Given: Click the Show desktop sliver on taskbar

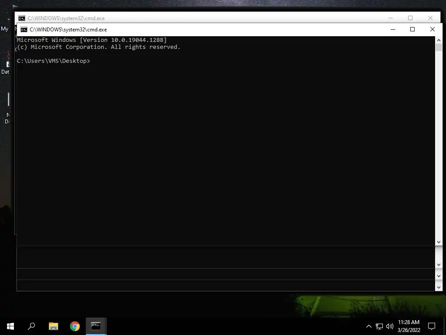Looking at the screenshot, I should (x=445, y=326).
